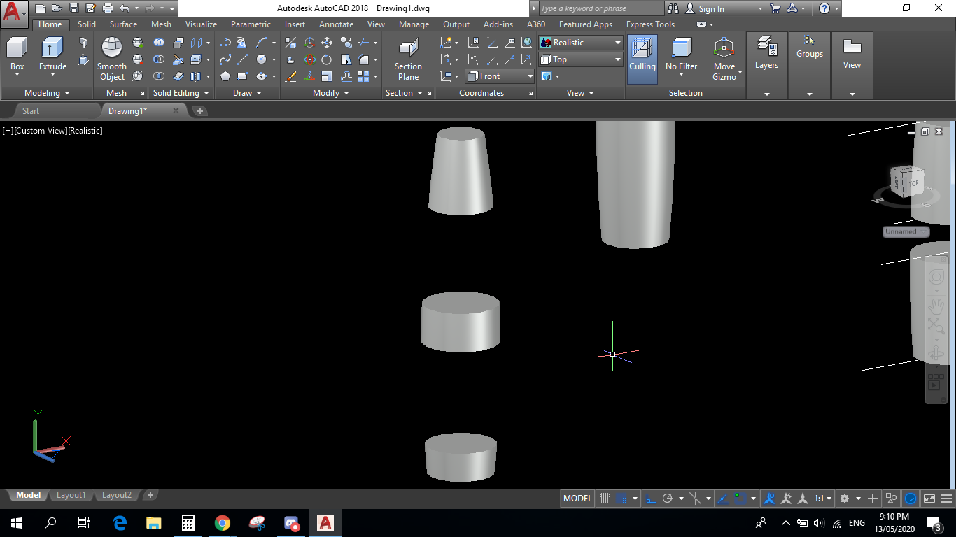This screenshot has height=537, width=956.
Task: Select the solid Union icon
Action: pos(159,43)
